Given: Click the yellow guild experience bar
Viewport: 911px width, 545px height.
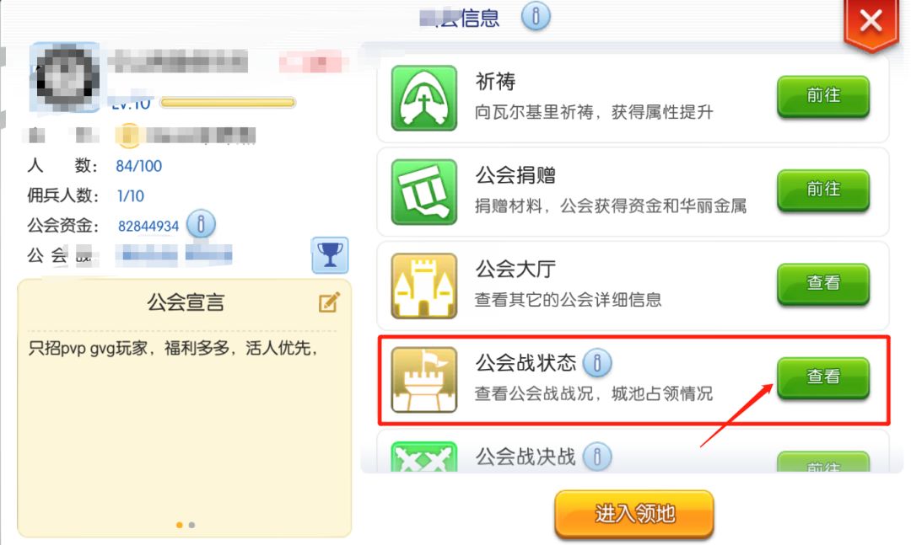Looking at the screenshot, I should [x=228, y=103].
